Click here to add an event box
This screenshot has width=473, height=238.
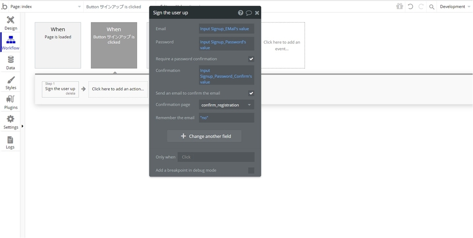click(x=281, y=45)
